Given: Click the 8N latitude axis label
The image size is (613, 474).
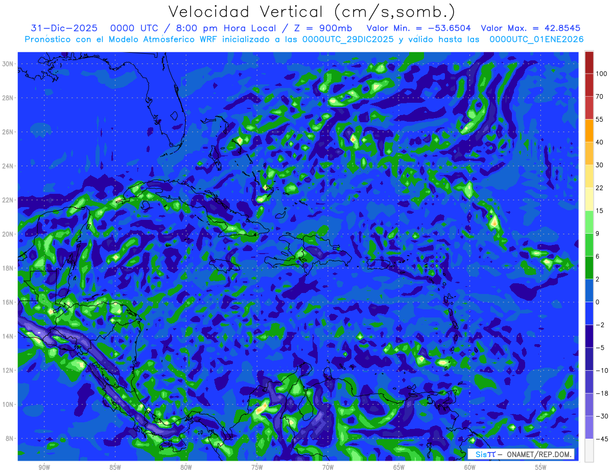Looking at the screenshot, I should pos(10,439).
